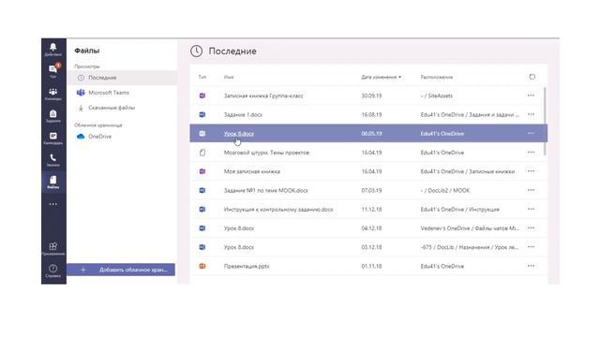
Task: Click date 11.12.18
Action: tap(371, 210)
